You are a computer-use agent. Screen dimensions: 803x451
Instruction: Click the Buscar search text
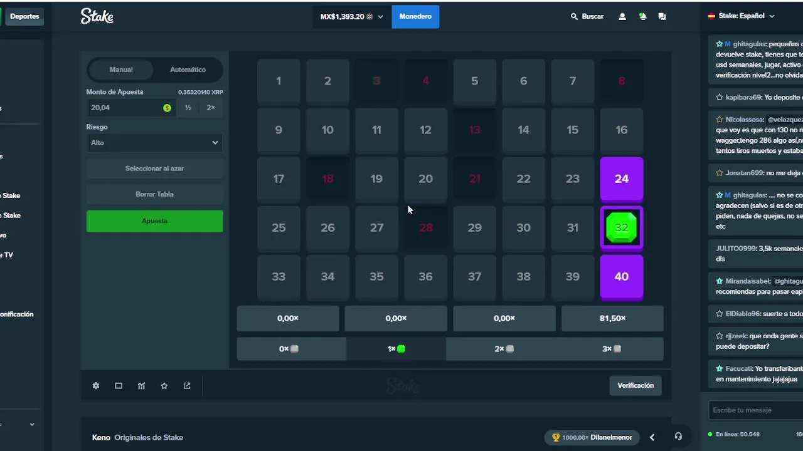[x=593, y=17]
